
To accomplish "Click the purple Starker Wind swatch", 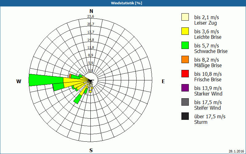I will pyautogui.click(x=185, y=88).
